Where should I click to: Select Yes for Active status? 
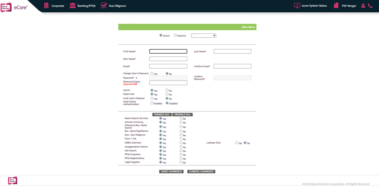tap(152, 90)
